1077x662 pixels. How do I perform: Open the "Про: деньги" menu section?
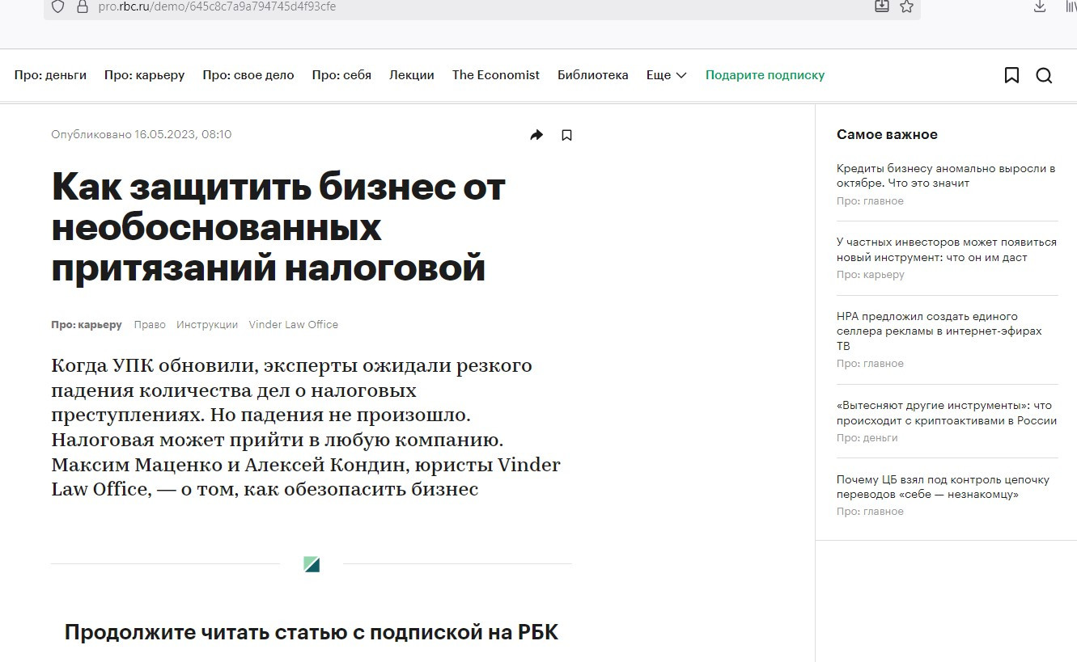50,75
